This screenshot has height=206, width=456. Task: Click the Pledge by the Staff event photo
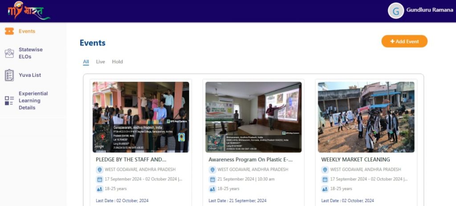coord(141,117)
